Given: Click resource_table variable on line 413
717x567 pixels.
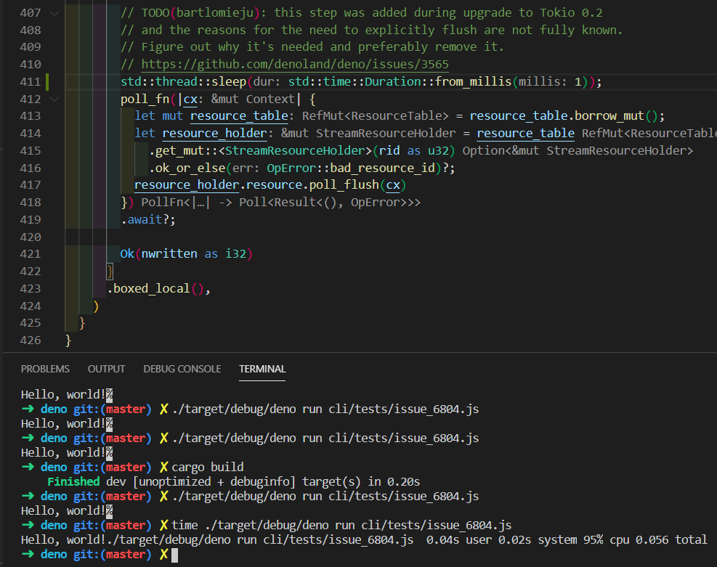Looking at the screenshot, I should (239, 116).
